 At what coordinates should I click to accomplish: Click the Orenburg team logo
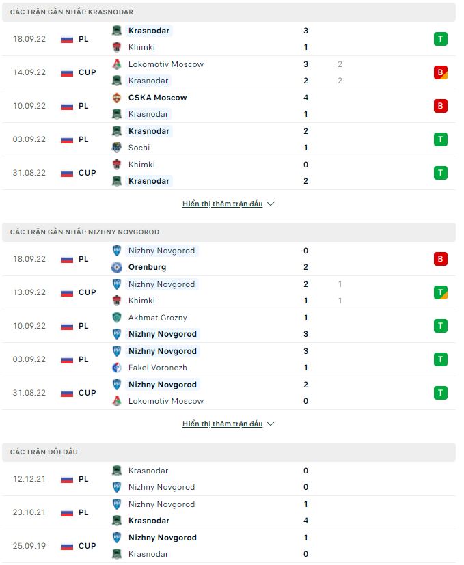118,268
